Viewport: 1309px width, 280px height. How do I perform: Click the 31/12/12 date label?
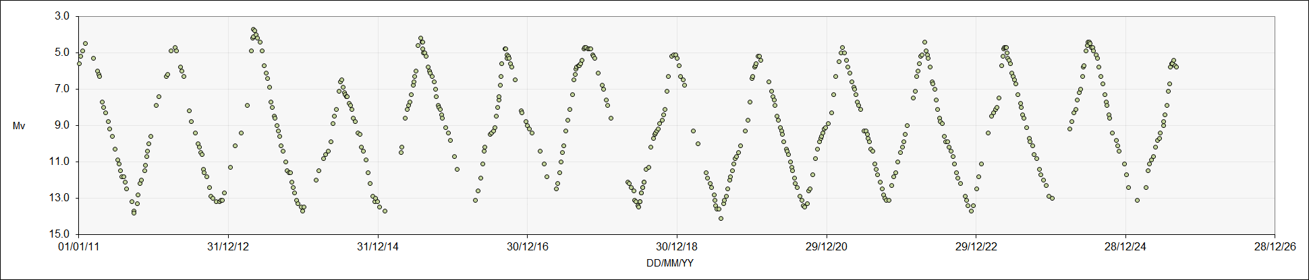(x=228, y=247)
